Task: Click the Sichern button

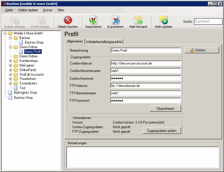Action: (x=202, y=50)
